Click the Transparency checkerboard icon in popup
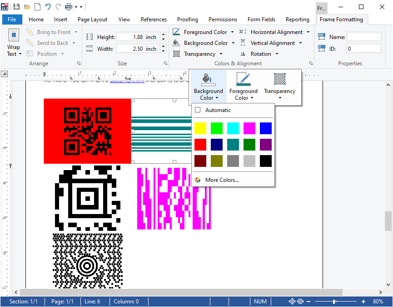Viewport: 393px width, 307px height. pyautogui.click(x=279, y=79)
